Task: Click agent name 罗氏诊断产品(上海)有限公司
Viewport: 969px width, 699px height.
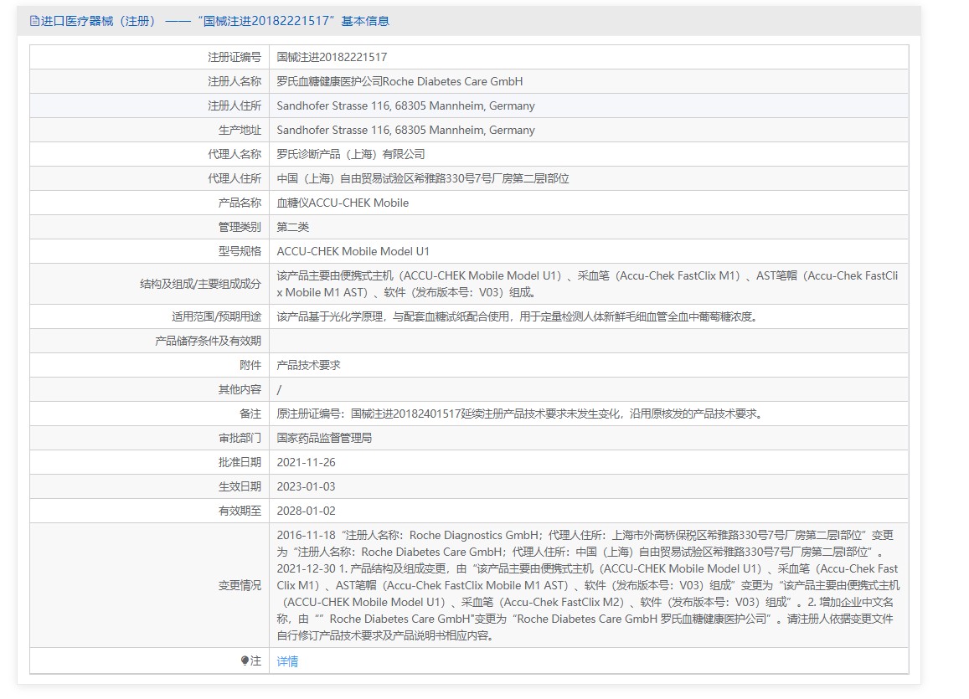Action: (x=351, y=155)
